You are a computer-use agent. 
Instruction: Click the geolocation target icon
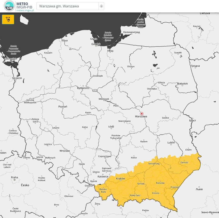tap(101, 6)
